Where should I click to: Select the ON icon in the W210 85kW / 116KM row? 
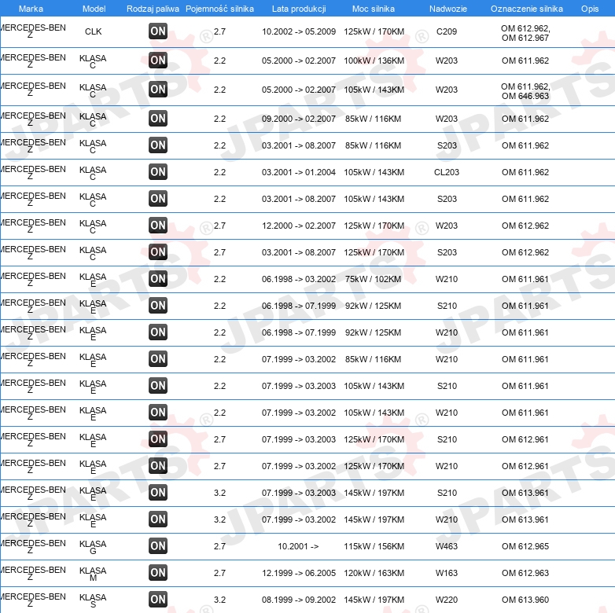click(x=158, y=359)
